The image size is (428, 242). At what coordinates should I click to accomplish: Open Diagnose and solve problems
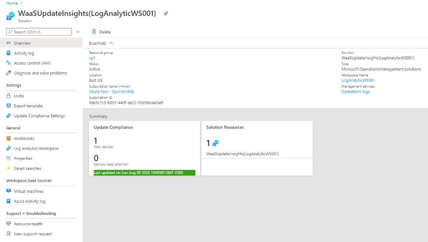click(x=41, y=73)
